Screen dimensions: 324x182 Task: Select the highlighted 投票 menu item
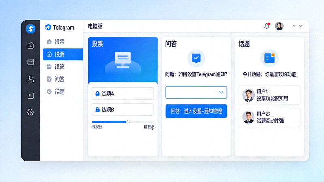pos(63,54)
